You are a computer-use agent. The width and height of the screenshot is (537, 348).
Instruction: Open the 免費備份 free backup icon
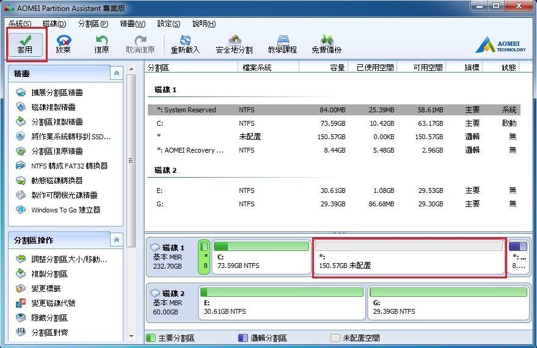click(327, 45)
